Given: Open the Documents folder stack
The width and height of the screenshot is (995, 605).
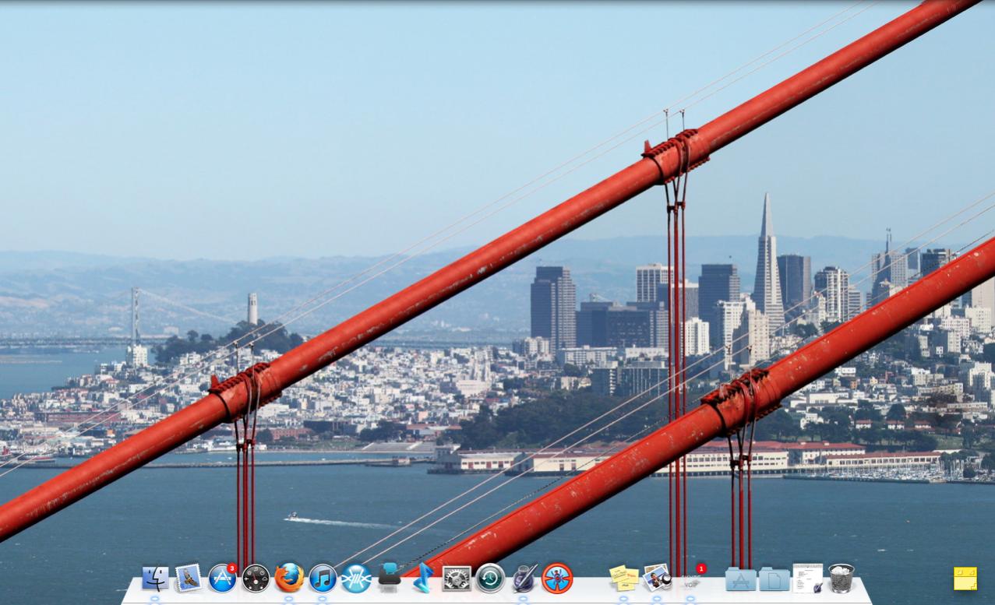Looking at the screenshot, I should pos(774,579).
